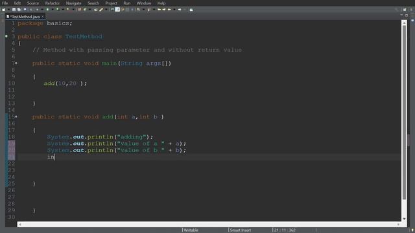Screen dimensions: 415x233
Task: Click the Open Perspective icon
Action: tap(405, 10)
